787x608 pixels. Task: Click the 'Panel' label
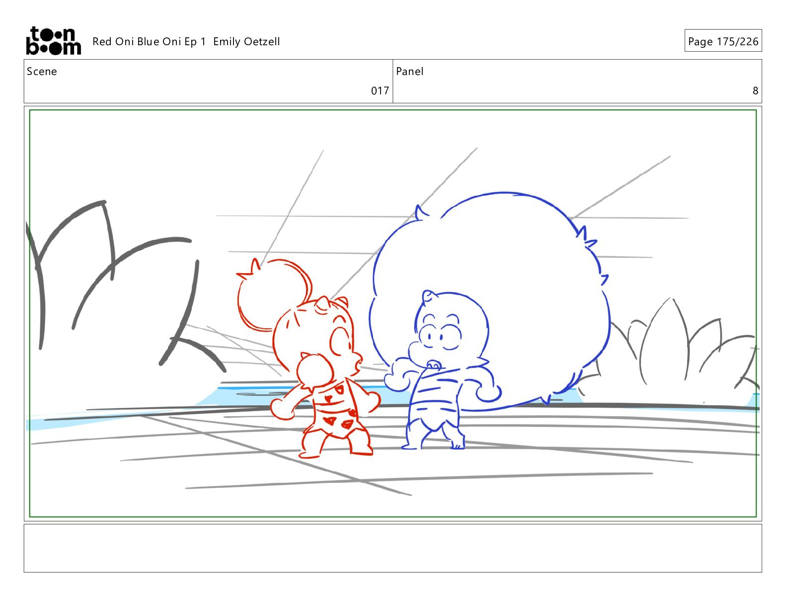tap(410, 72)
